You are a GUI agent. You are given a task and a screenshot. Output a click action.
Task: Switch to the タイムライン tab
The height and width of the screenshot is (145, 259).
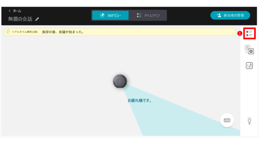(148, 15)
